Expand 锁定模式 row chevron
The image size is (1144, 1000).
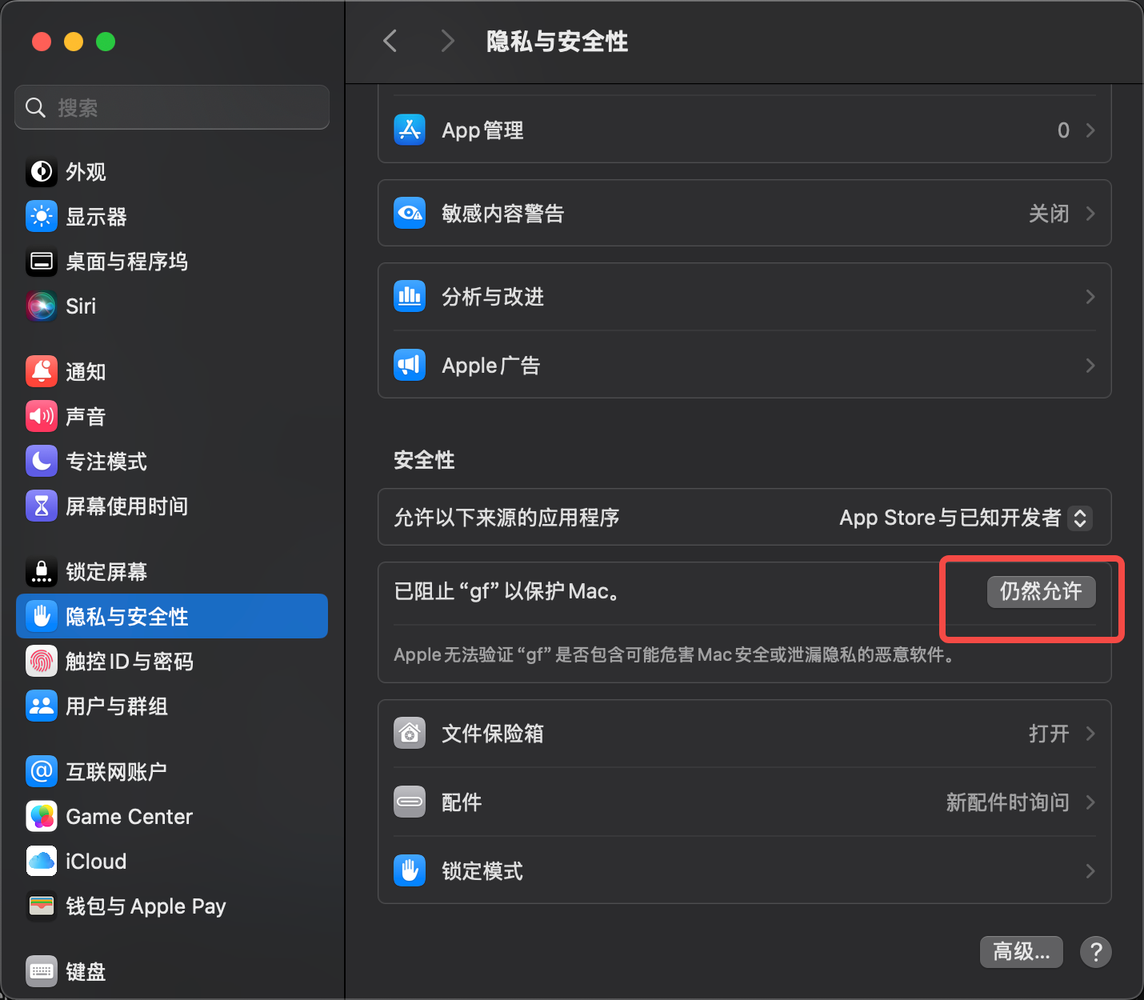pos(1090,871)
